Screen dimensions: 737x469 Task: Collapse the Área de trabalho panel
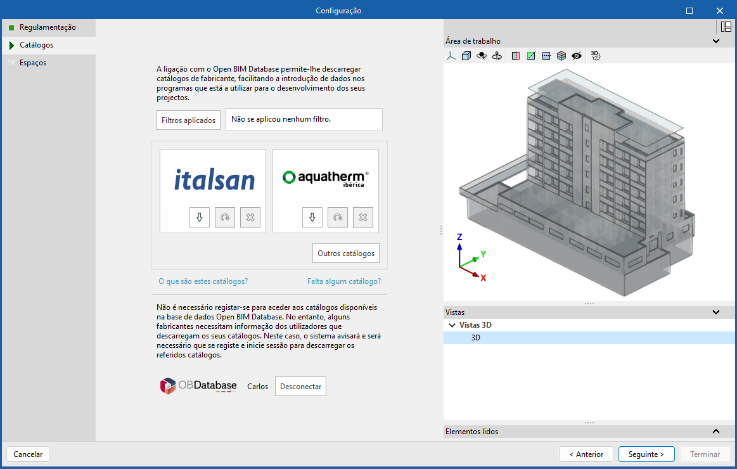click(x=716, y=41)
